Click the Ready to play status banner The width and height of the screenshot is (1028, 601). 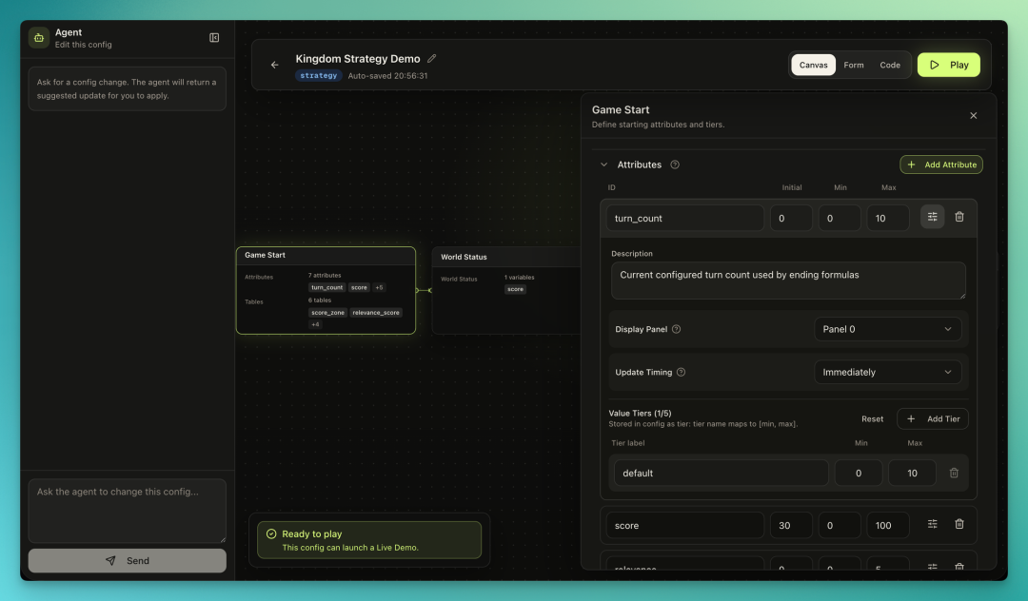click(x=369, y=540)
